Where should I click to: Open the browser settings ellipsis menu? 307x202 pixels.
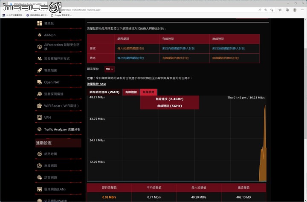(x=302, y=10)
